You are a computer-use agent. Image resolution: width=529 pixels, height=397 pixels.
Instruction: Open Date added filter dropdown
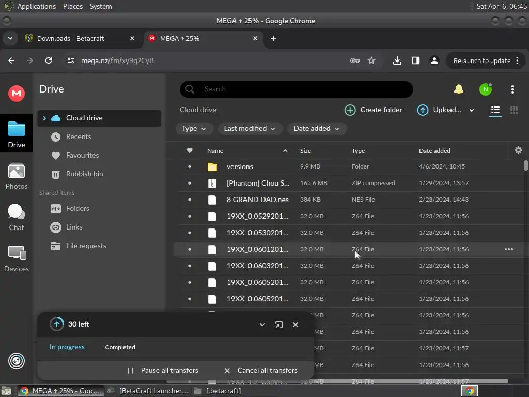point(317,129)
